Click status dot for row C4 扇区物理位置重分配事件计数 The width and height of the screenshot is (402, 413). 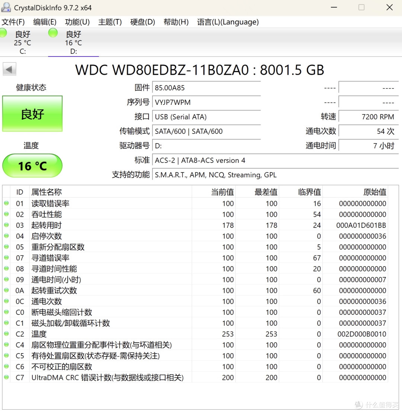[x=6, y=345]
